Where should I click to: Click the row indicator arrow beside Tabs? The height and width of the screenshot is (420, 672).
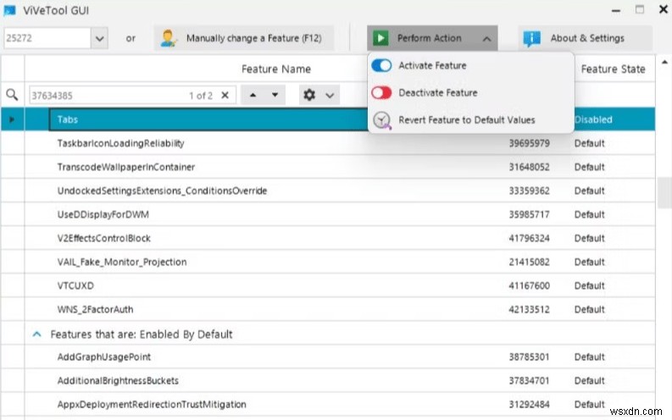point(12,119)
